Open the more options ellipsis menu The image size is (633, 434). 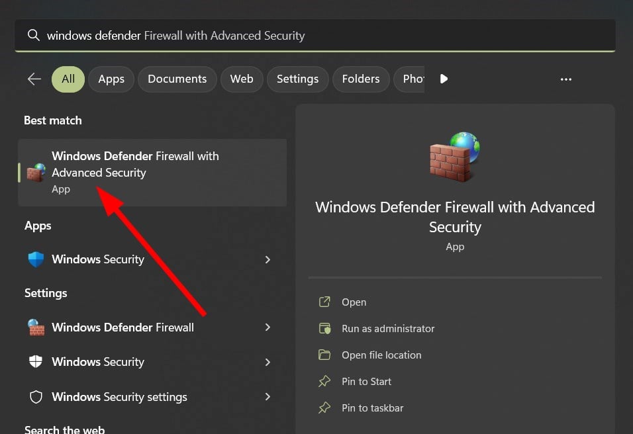pos(565,79)
